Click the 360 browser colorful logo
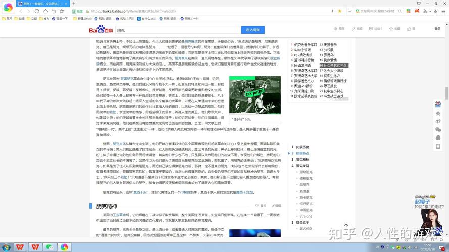The height and width of the screenshot is (252, 449). [8, 7]
